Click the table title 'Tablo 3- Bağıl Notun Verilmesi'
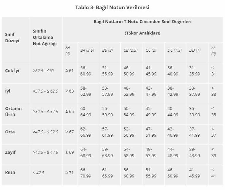The width and height of the screenshot is (225, 190). click(112, 7)
